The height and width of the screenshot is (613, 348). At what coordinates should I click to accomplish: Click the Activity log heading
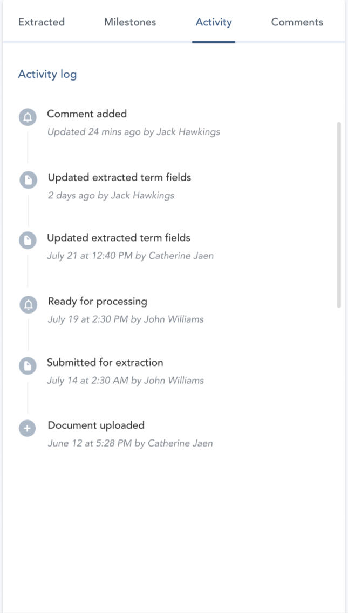pyautogui.click(x=47, y=75)
